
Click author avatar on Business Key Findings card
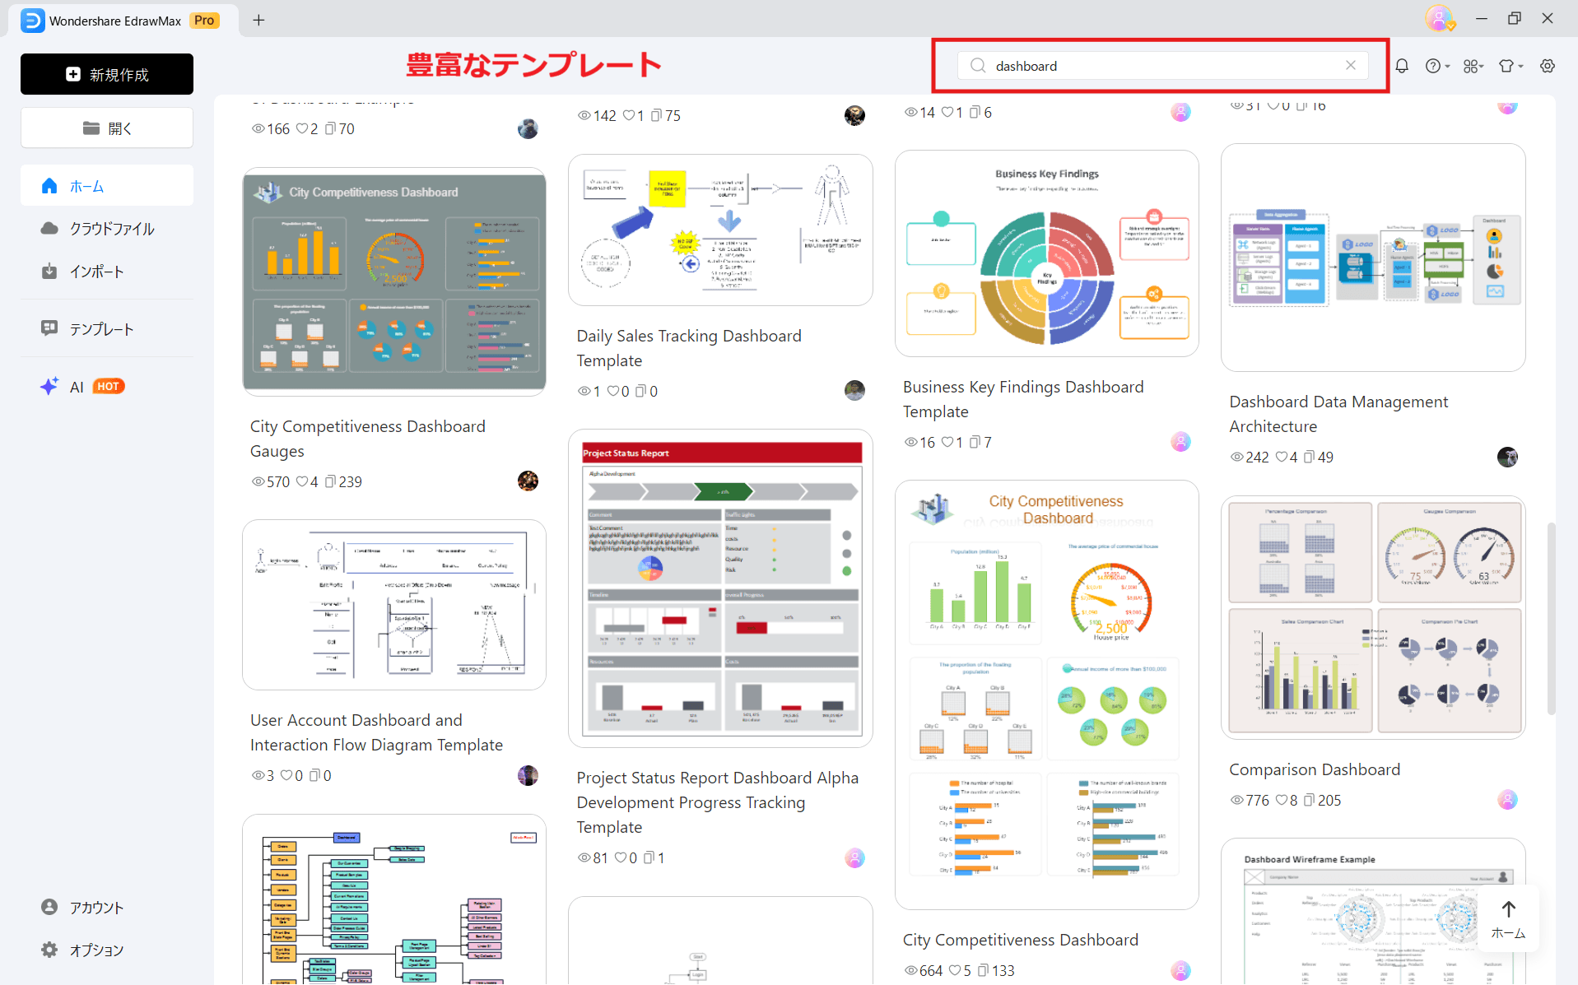pyautogui.click(x=1180, y=442)
